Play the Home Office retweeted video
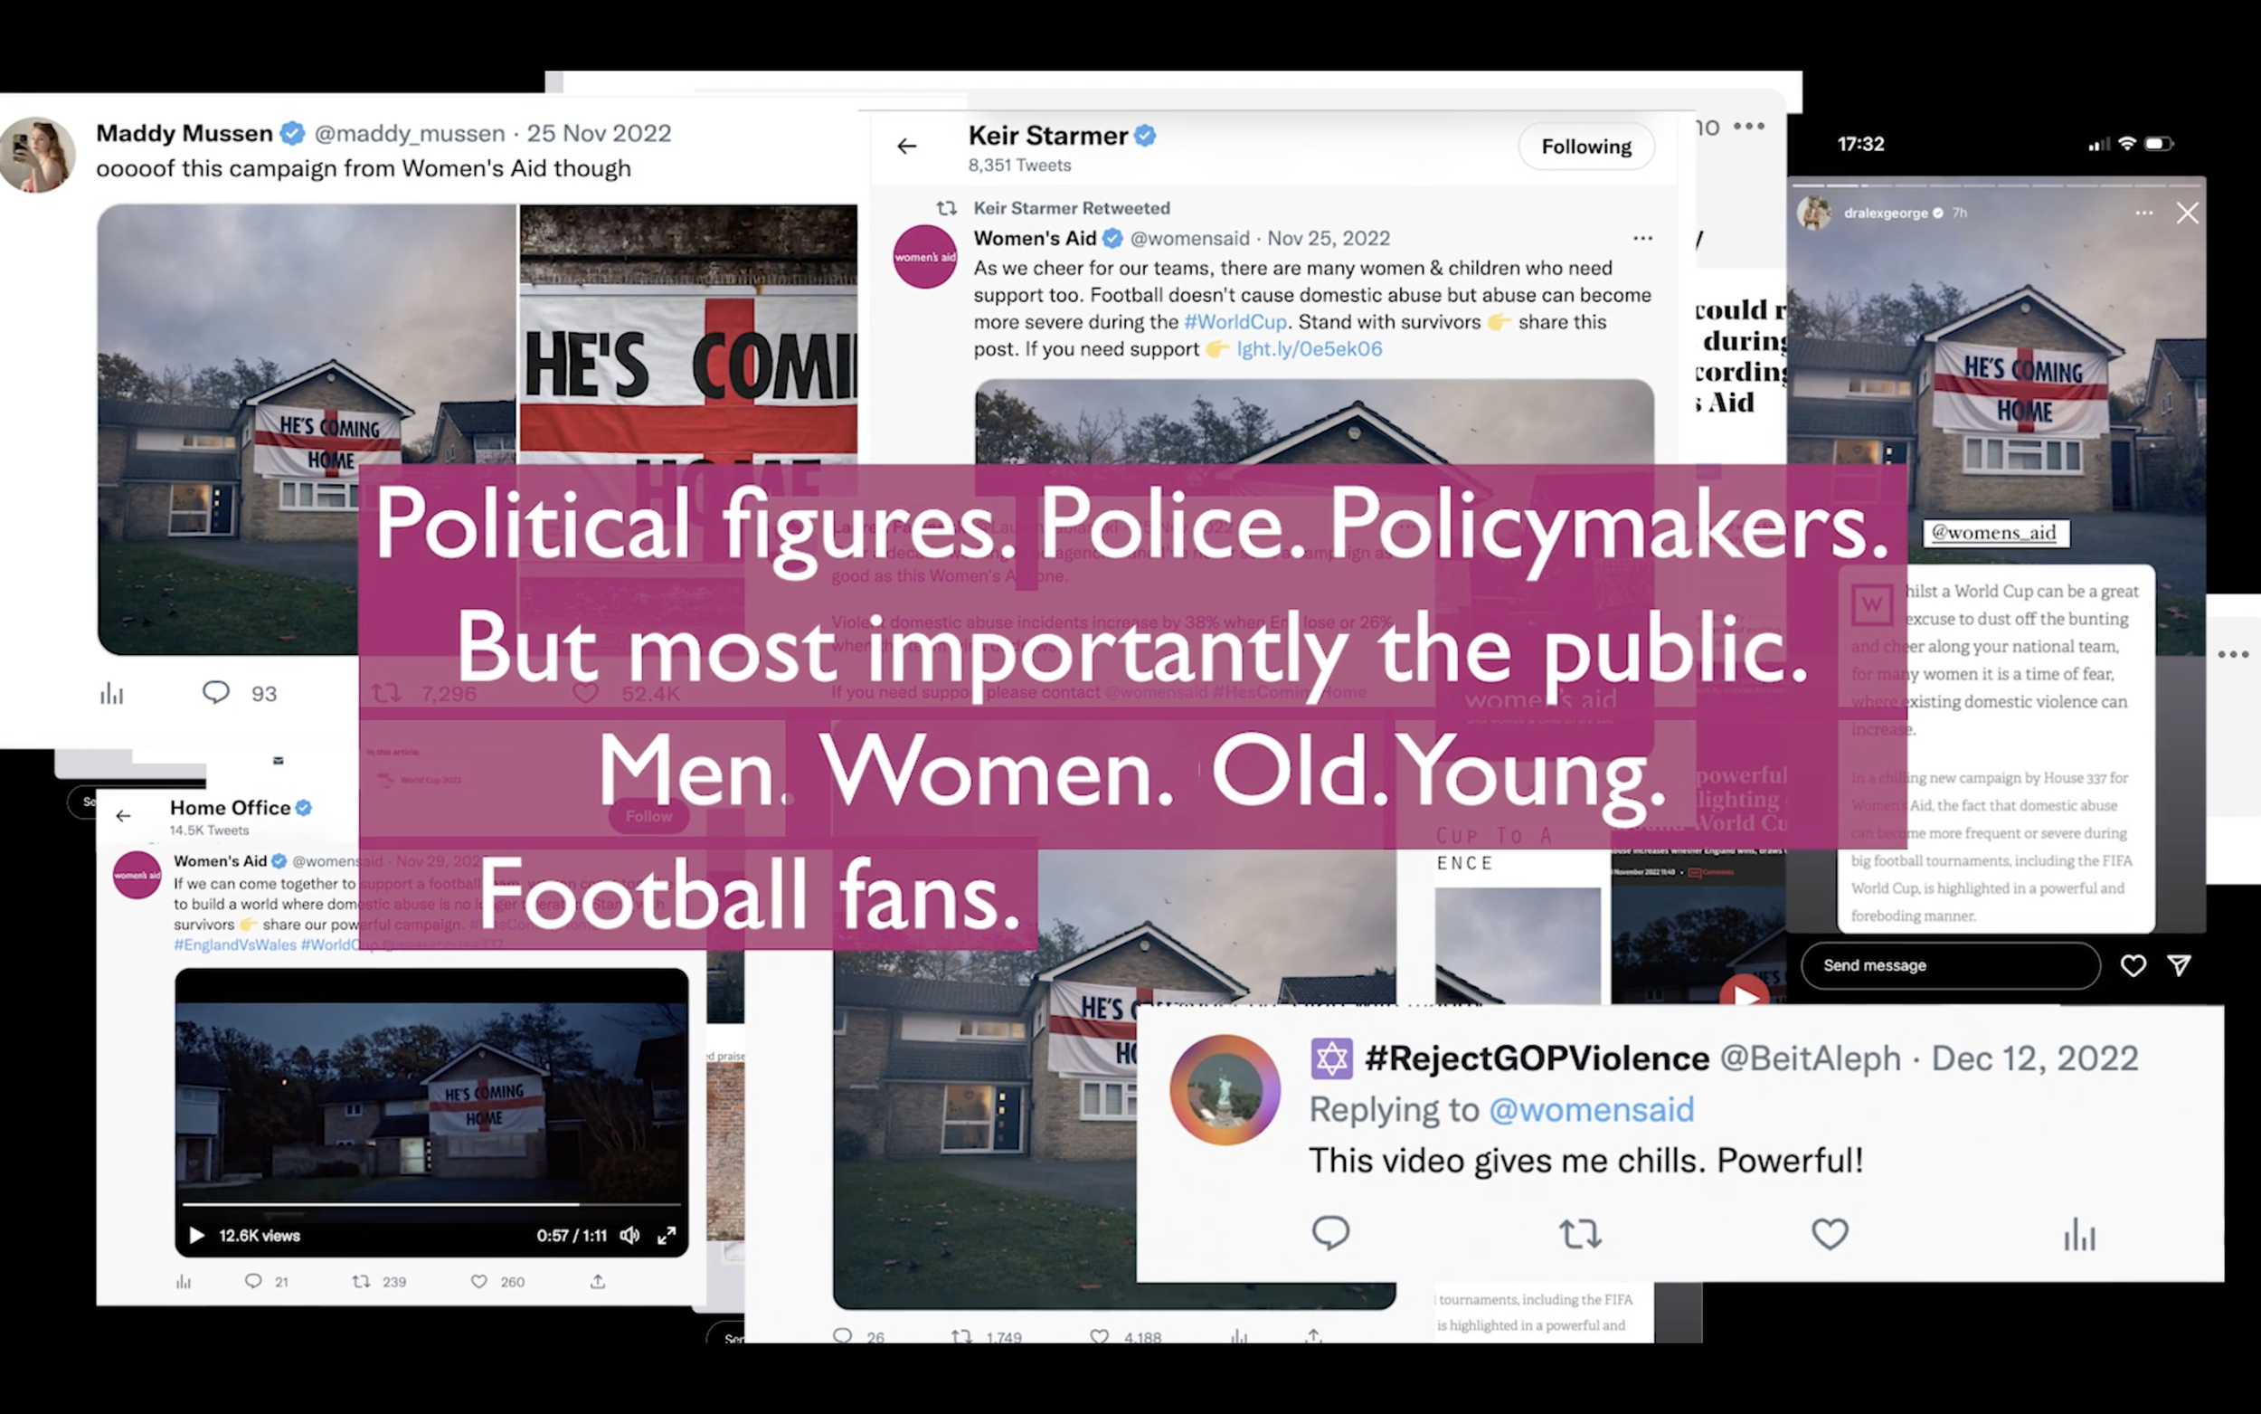 pyautogui.click(x=196, y=1236)
